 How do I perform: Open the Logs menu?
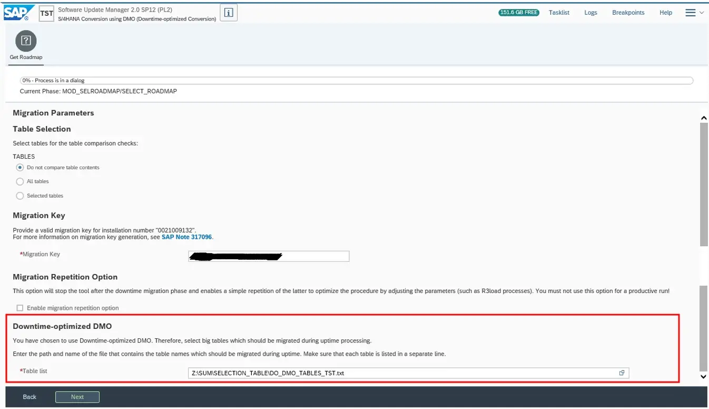[590, 13]
